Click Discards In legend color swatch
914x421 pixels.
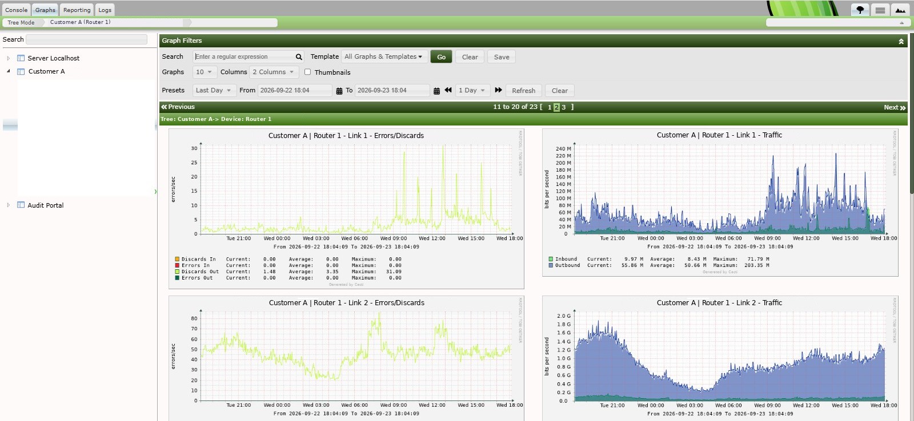(x=177, y=259)
